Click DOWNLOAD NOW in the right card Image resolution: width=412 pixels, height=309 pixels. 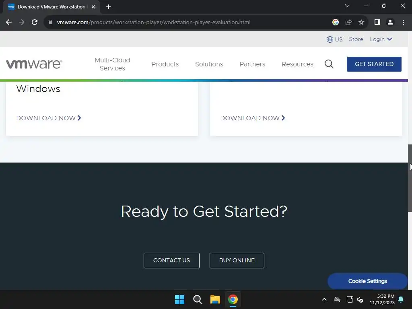coord(253,118)
